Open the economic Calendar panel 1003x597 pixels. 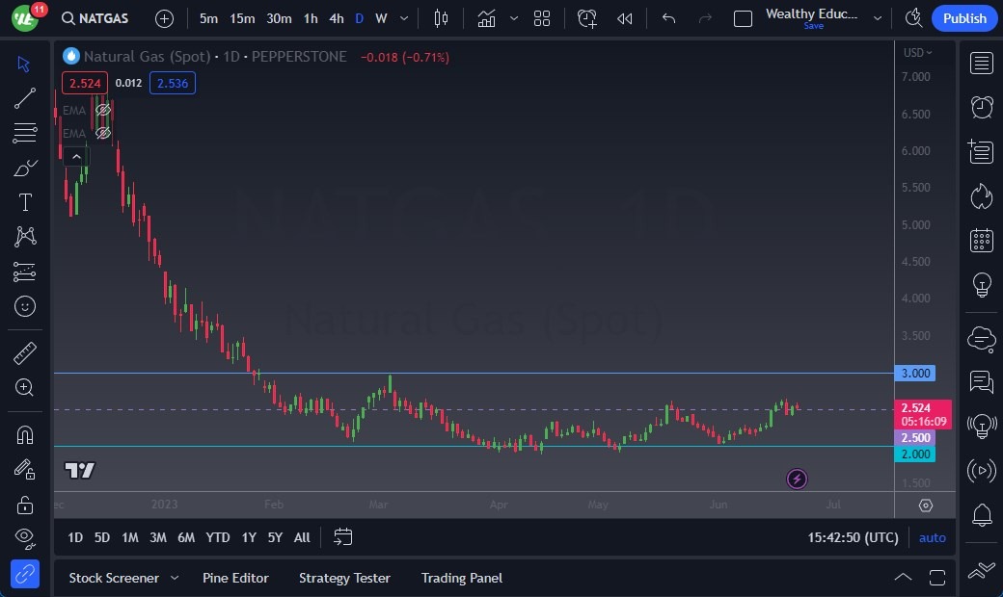(981, 241)
